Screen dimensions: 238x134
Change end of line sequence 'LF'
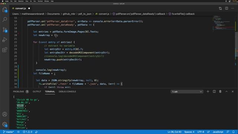(208, 132)
